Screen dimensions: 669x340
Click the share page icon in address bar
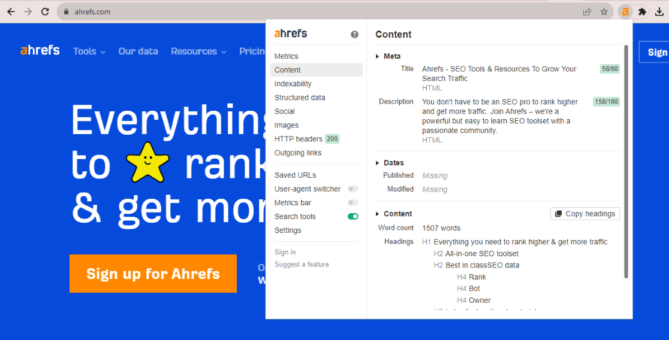[587, 12]
